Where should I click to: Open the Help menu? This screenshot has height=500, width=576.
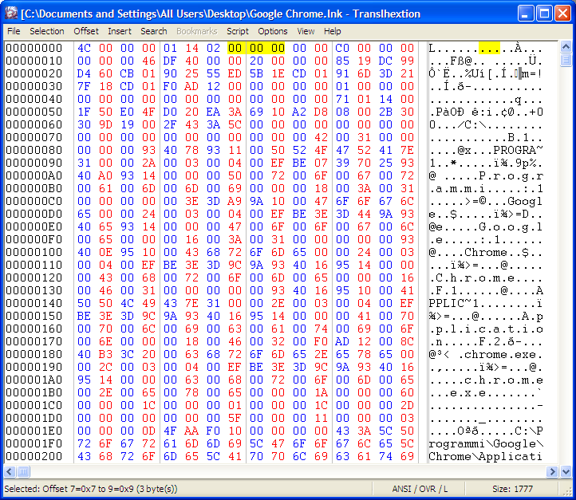[333, 31]
